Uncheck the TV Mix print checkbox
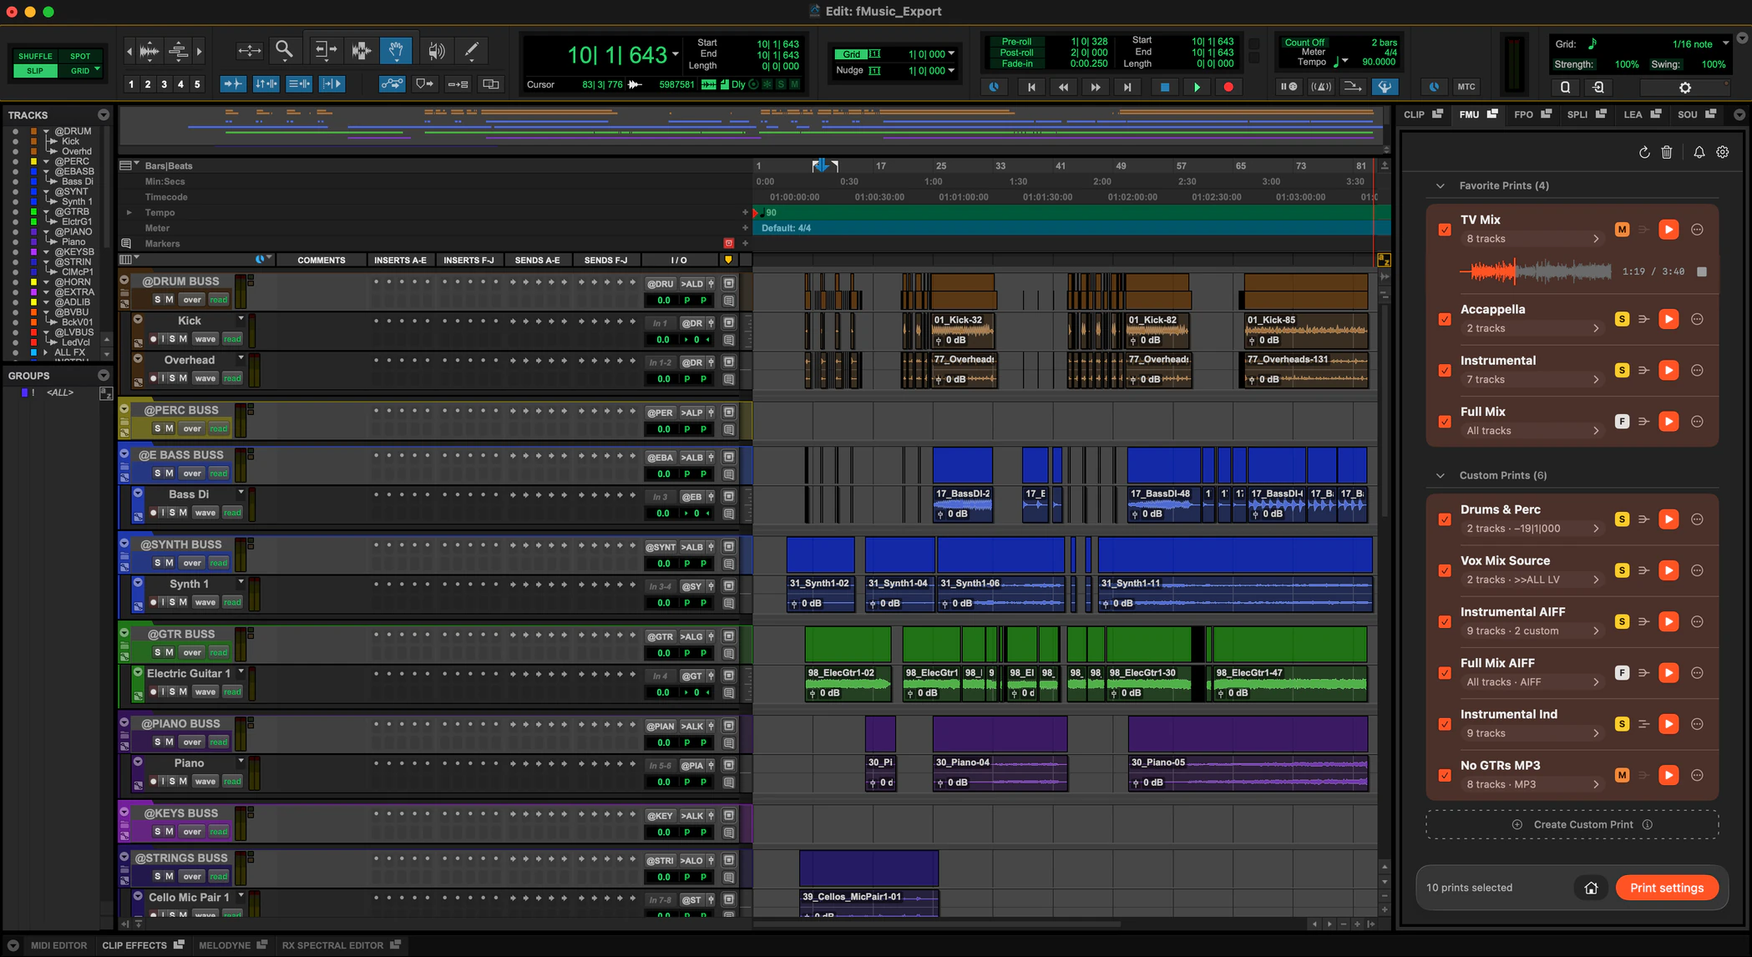This screenshot has width=1752, height=957. point(1445,230)
